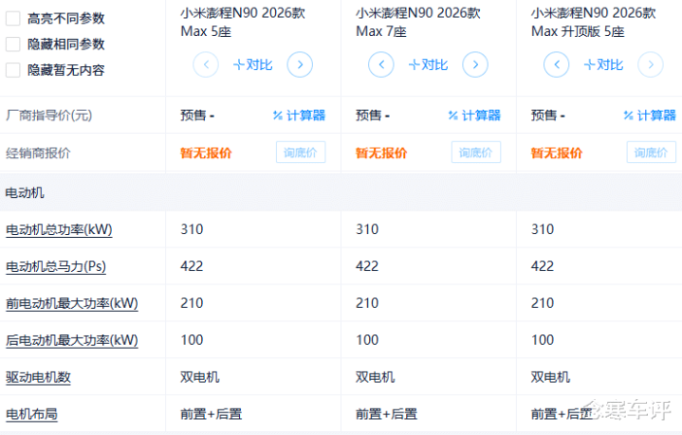Click 310 value in Max 7座 column

(367, 229)
